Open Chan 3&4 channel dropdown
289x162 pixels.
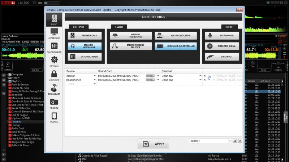click(200, 80)
